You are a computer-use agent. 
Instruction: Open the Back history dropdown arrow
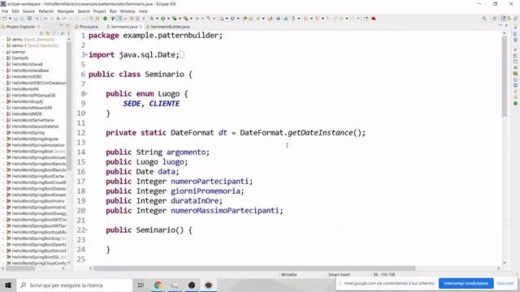pyautogui.click(x=347, y=19)
